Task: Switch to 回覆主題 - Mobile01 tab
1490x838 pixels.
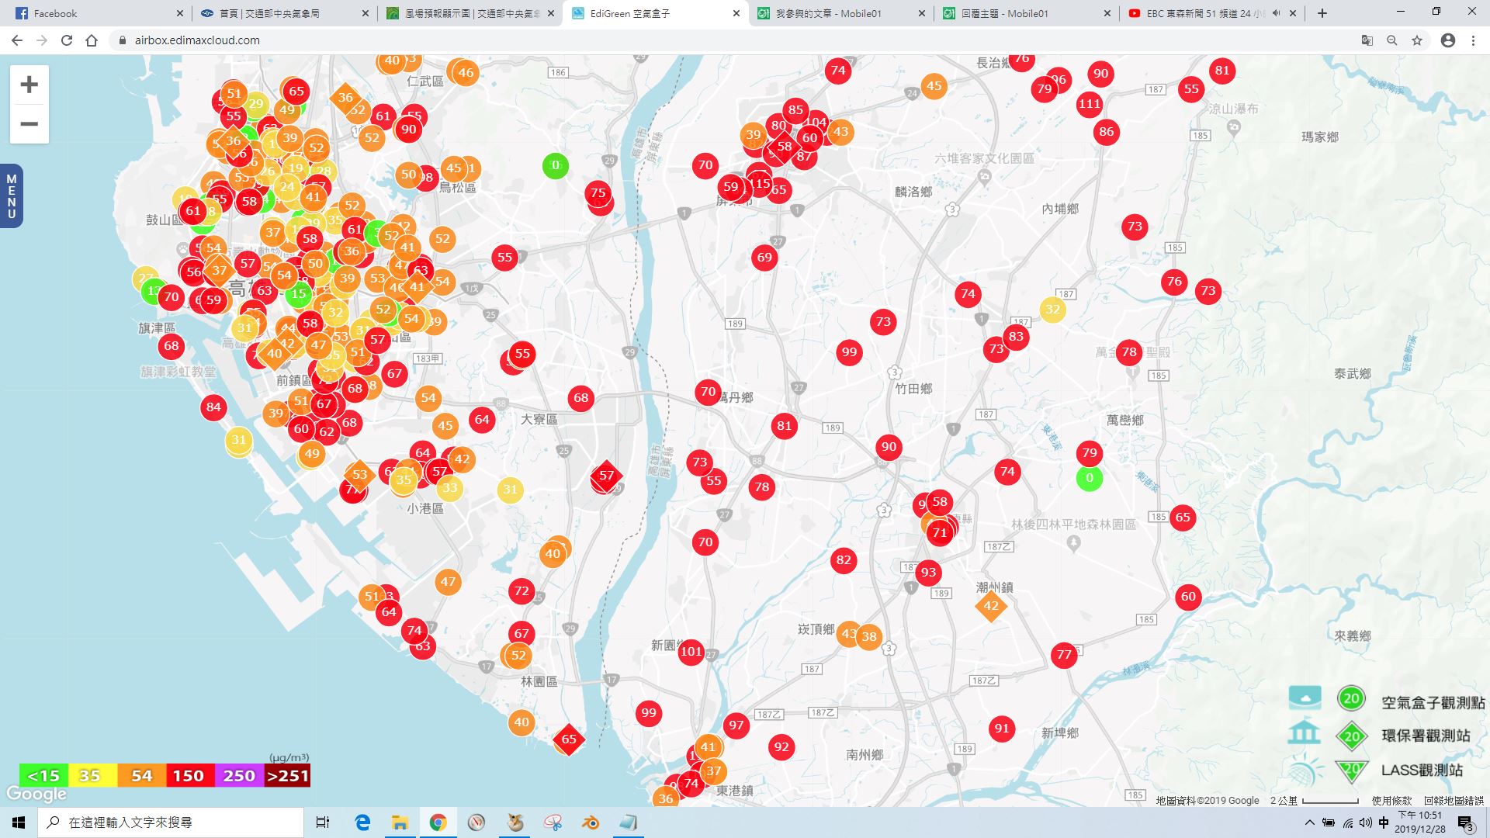Action: click(1027, 13)
